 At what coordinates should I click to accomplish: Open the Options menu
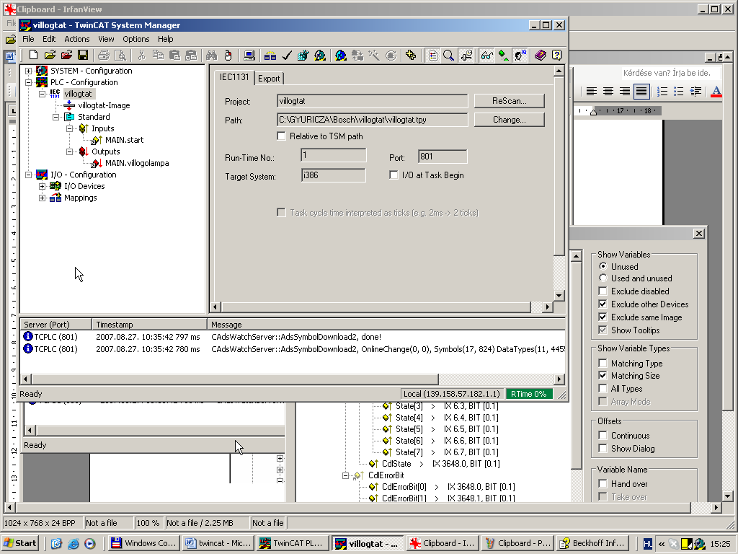pos(136,39)
